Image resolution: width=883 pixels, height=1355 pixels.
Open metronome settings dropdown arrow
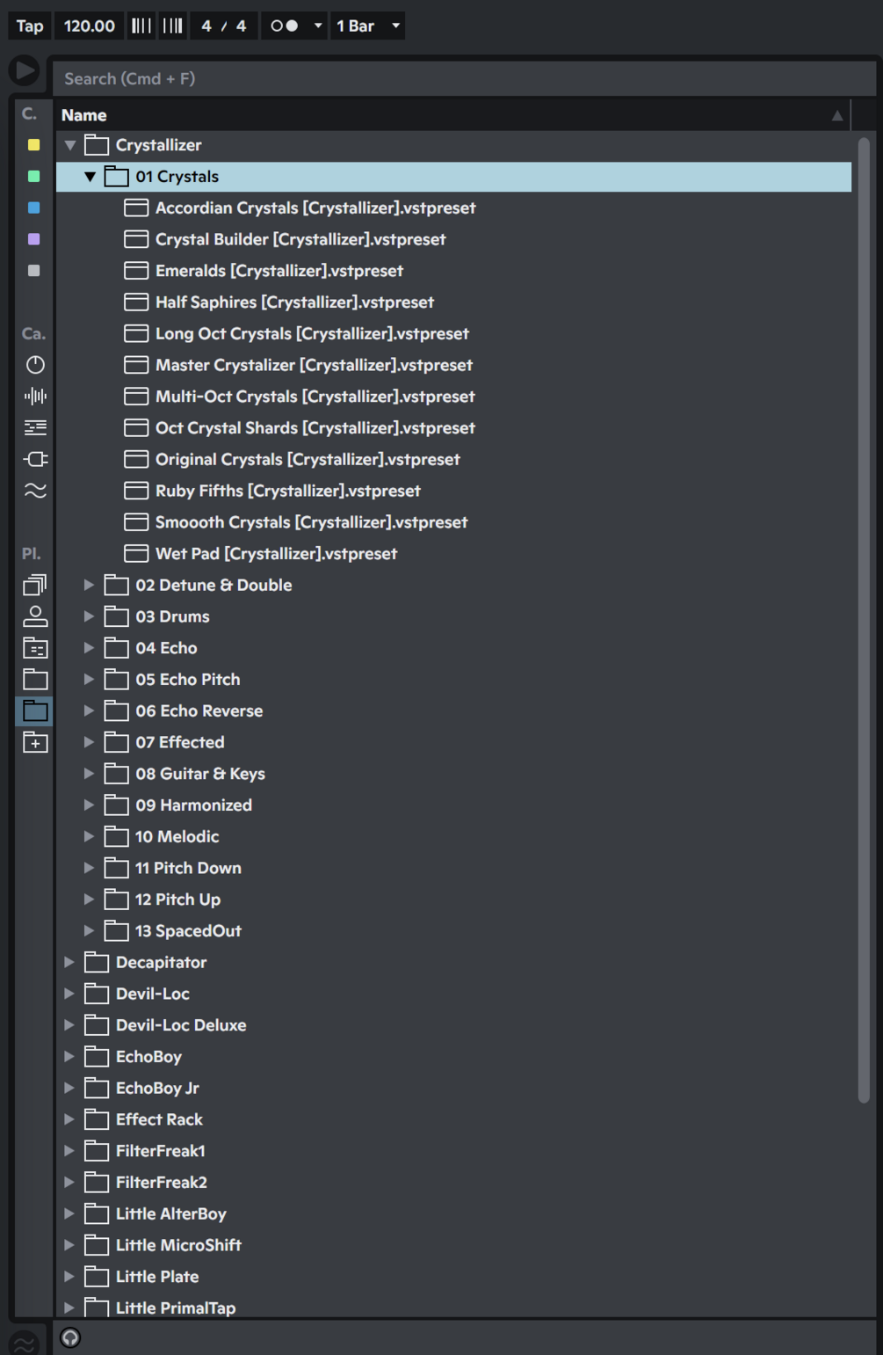[317, 25]
